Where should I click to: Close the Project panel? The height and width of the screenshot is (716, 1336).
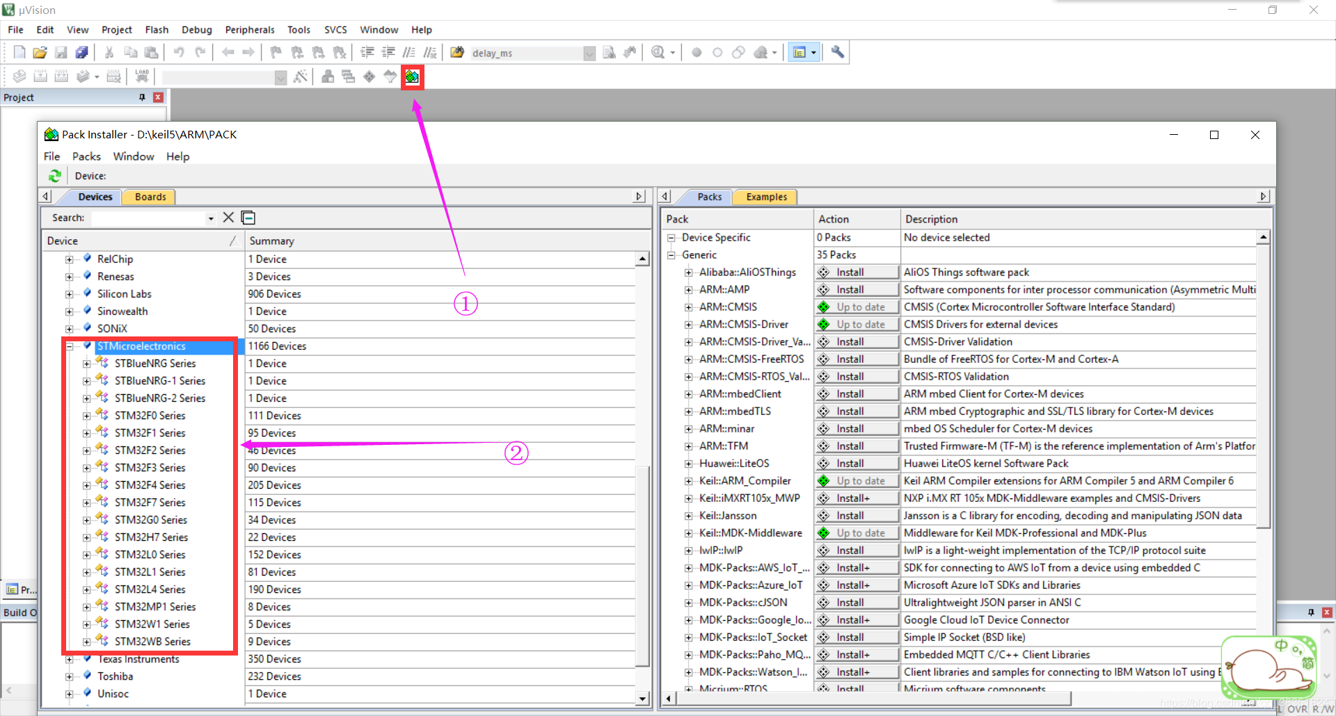coord(158,97)
